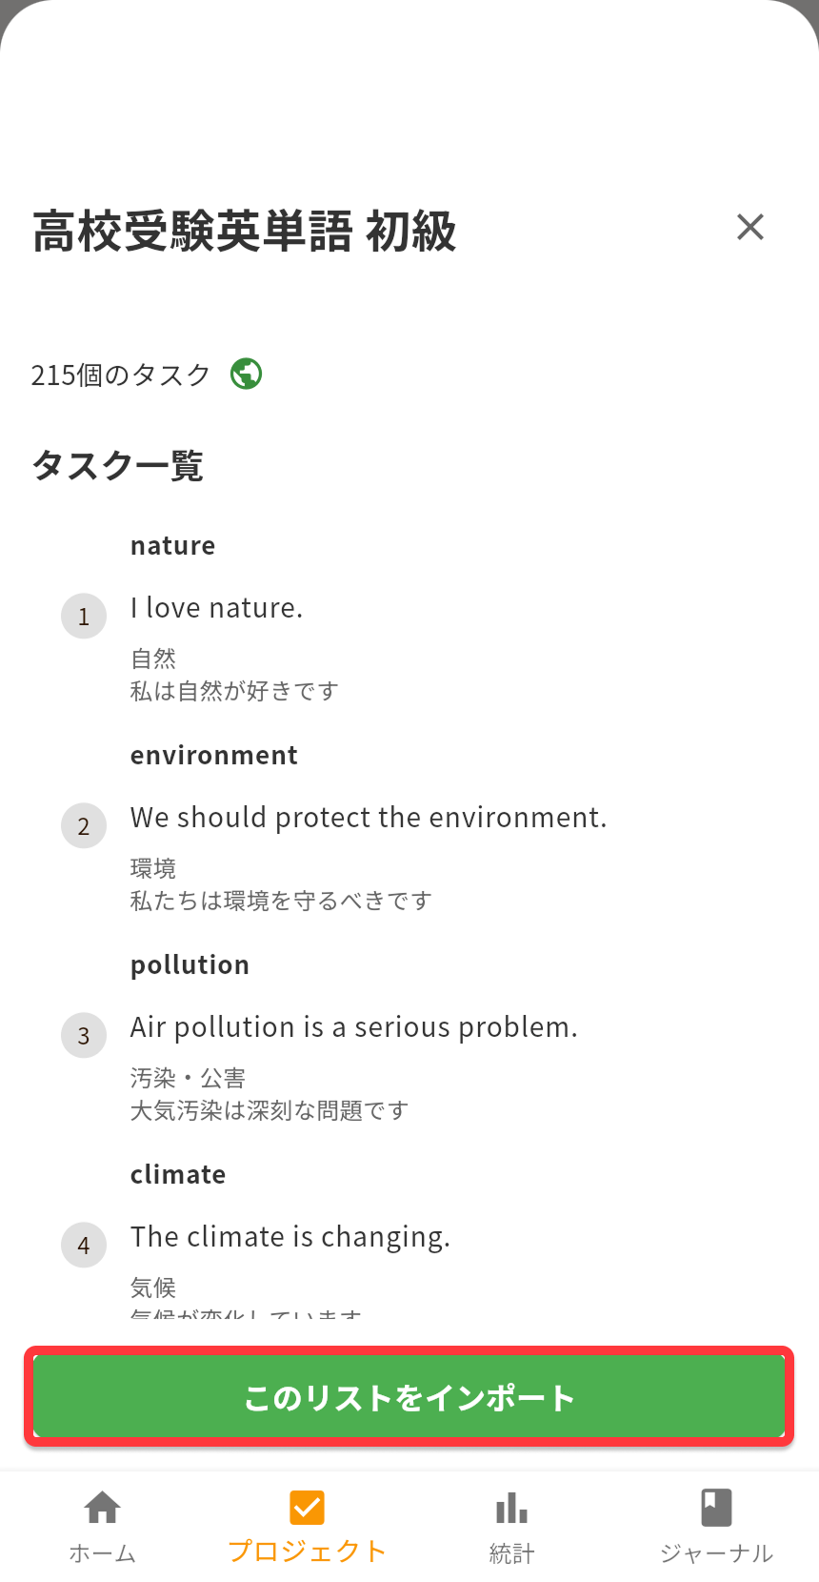Click the 215個のタスク count label
This screenshot has width=819, height=1582.
(x=120, y=375)
